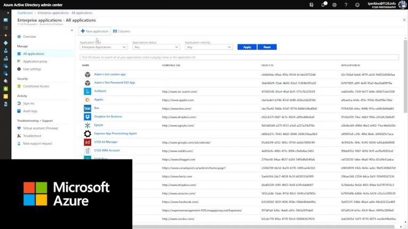This screenshot has width=408, height=229.
Task: Open the Applications status dropdown
Action: click(x=155, y=47)
